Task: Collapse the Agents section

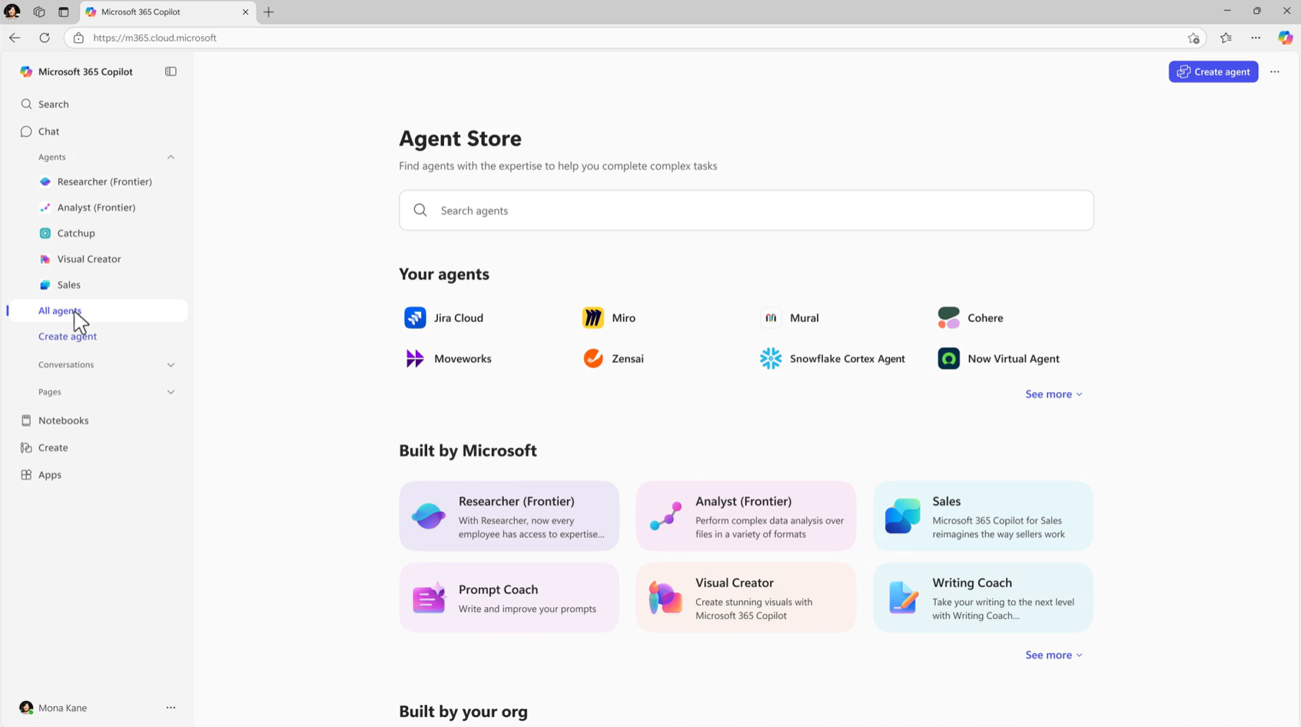Action: [x=171, y=157]
